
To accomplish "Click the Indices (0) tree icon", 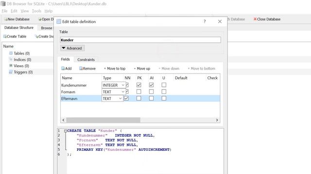I will [x=11, y=59].
